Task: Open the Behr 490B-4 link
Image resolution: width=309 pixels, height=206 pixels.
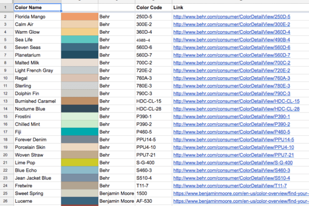Action: pos(231,40)
